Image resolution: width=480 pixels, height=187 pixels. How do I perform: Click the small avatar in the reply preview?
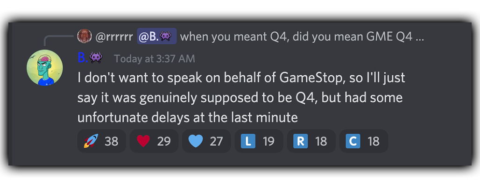click(85, 36)
